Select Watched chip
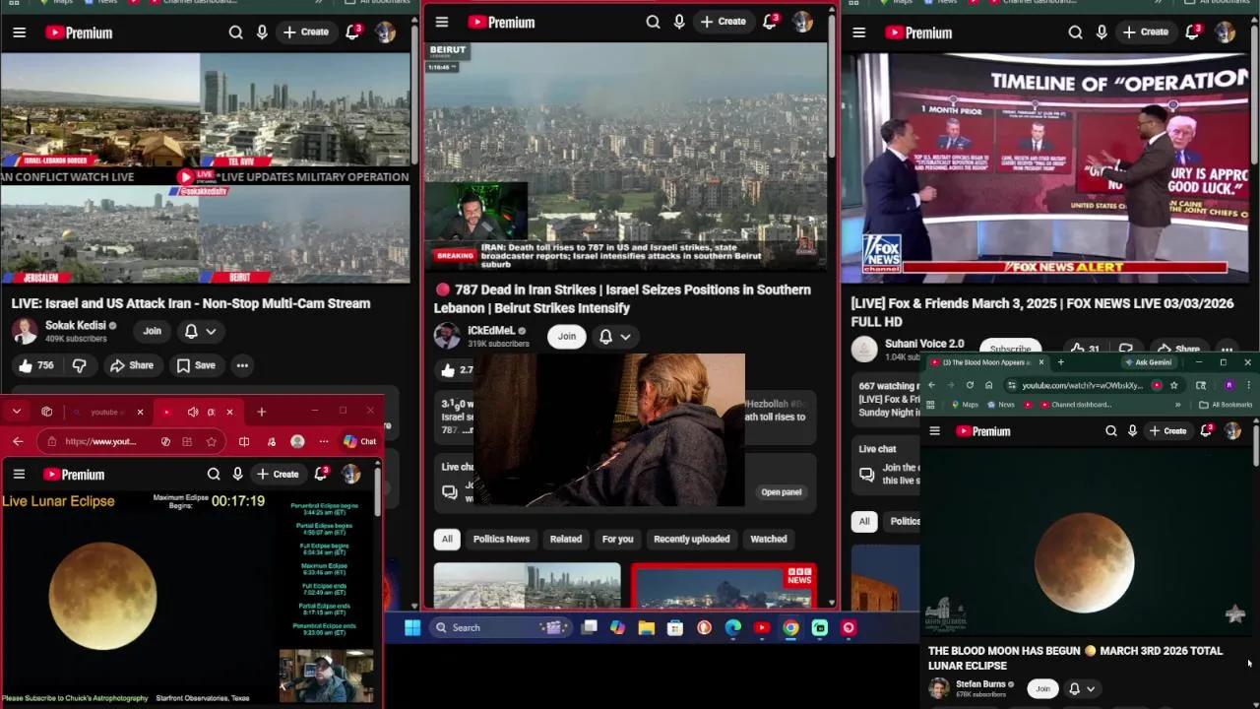 [x=769, y=539]
